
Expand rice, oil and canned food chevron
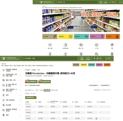tap(20, 85)
